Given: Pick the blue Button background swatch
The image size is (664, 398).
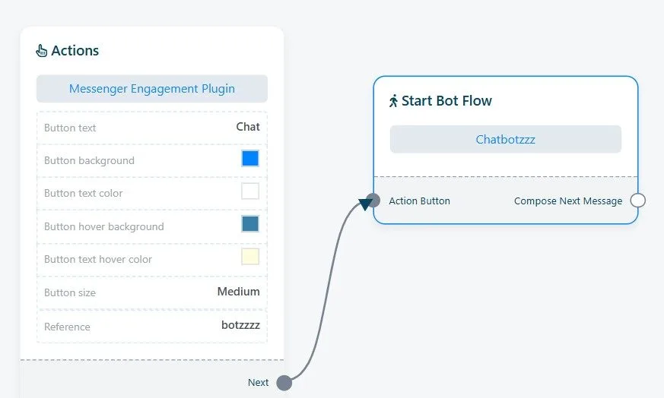Looking at the screenshot, I should [x=250, y=159].
